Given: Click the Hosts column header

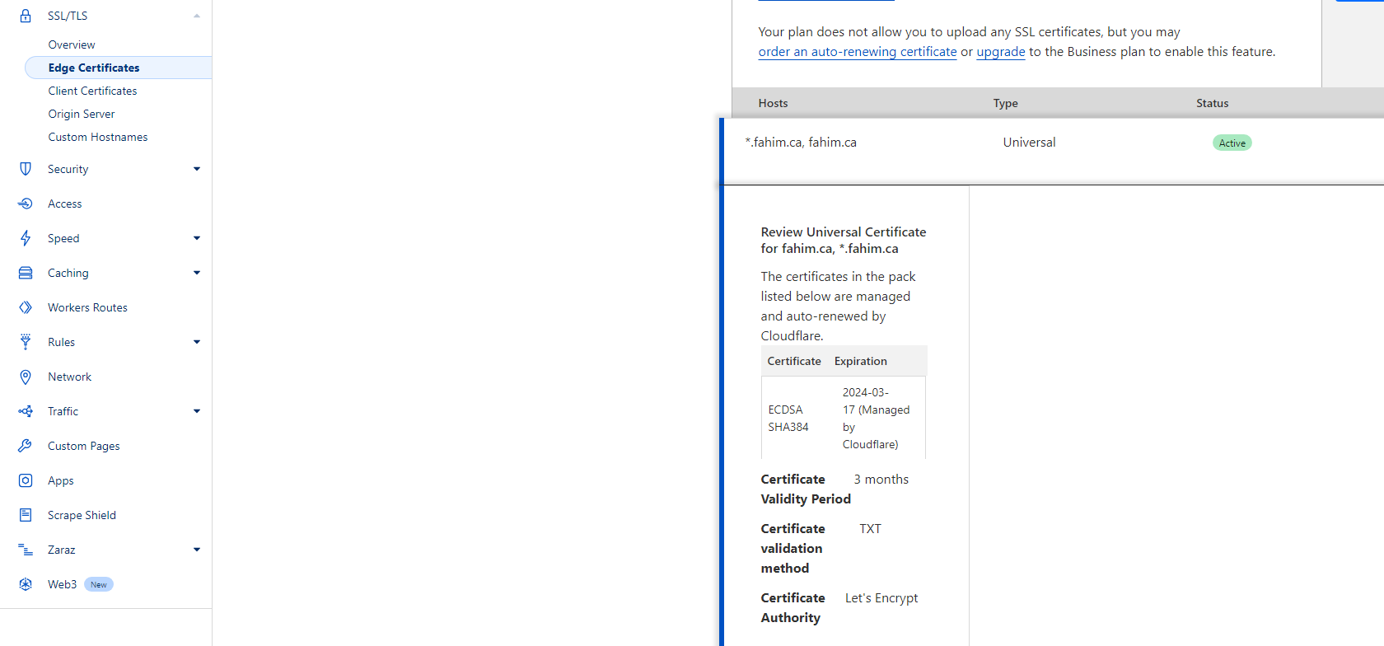Looking at the screenshot, I should [773, 103].
